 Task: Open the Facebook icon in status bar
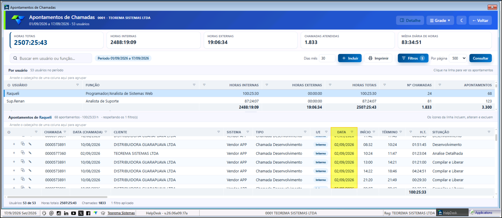coord(88,213)
